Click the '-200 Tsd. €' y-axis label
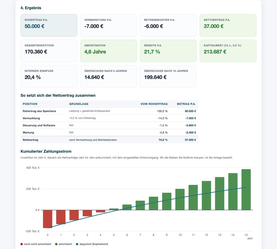277x249 pixels. click(32, 231)
